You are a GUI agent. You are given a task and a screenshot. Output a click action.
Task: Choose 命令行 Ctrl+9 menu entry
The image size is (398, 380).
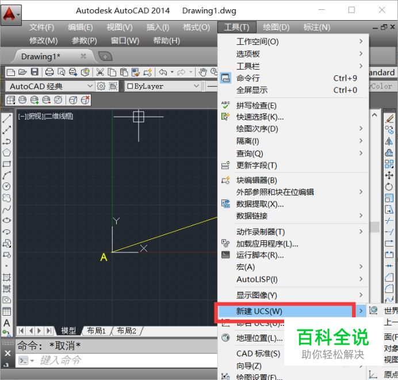point(293,78)
